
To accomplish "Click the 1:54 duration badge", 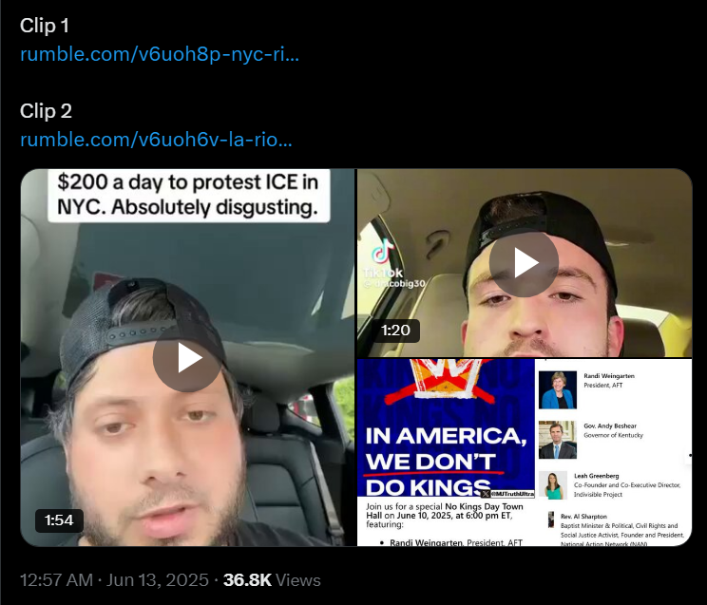I will [x=59, y=520].
